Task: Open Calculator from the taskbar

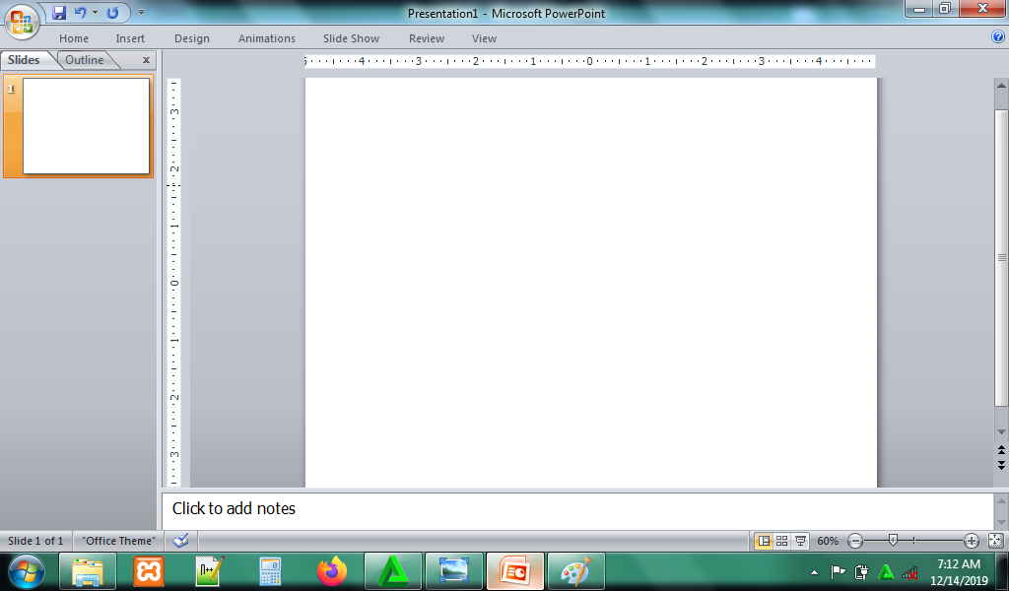Action: 270,571
